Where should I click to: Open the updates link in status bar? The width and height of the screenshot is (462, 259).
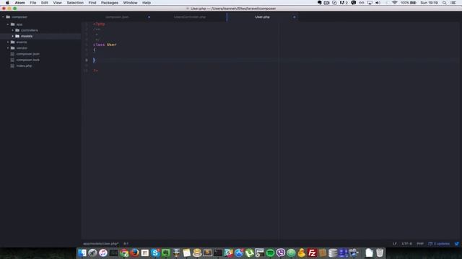439,244
